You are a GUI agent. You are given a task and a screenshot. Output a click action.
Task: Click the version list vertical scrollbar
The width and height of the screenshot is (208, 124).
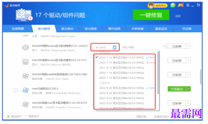(x=158, y=73)
